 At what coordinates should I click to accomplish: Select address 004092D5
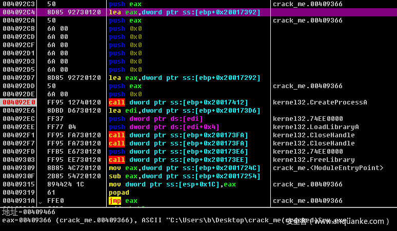coord(18,70)
